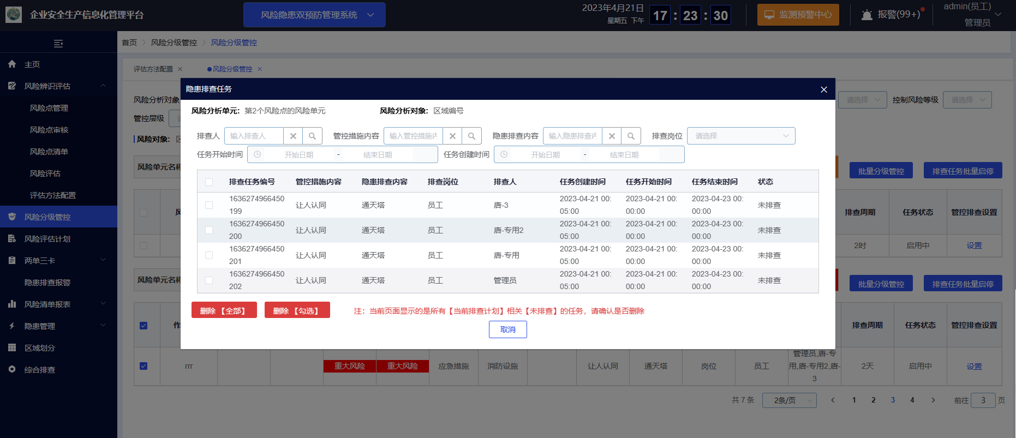Open 风险点管理 in sidebar
The height and width of the screenshot is (438, 1016).
coord(49,108)
